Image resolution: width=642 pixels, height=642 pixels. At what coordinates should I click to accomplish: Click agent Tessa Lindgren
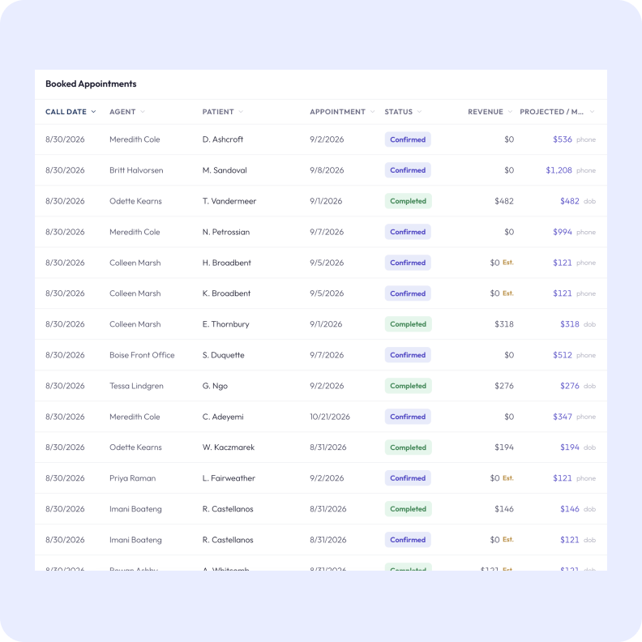tap(136, 386)
